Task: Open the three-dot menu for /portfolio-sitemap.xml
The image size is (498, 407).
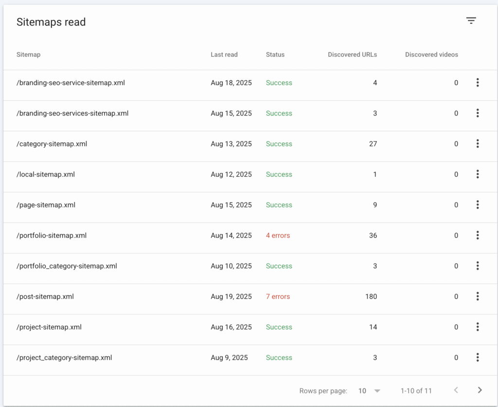Action: [x=478, y=236]
